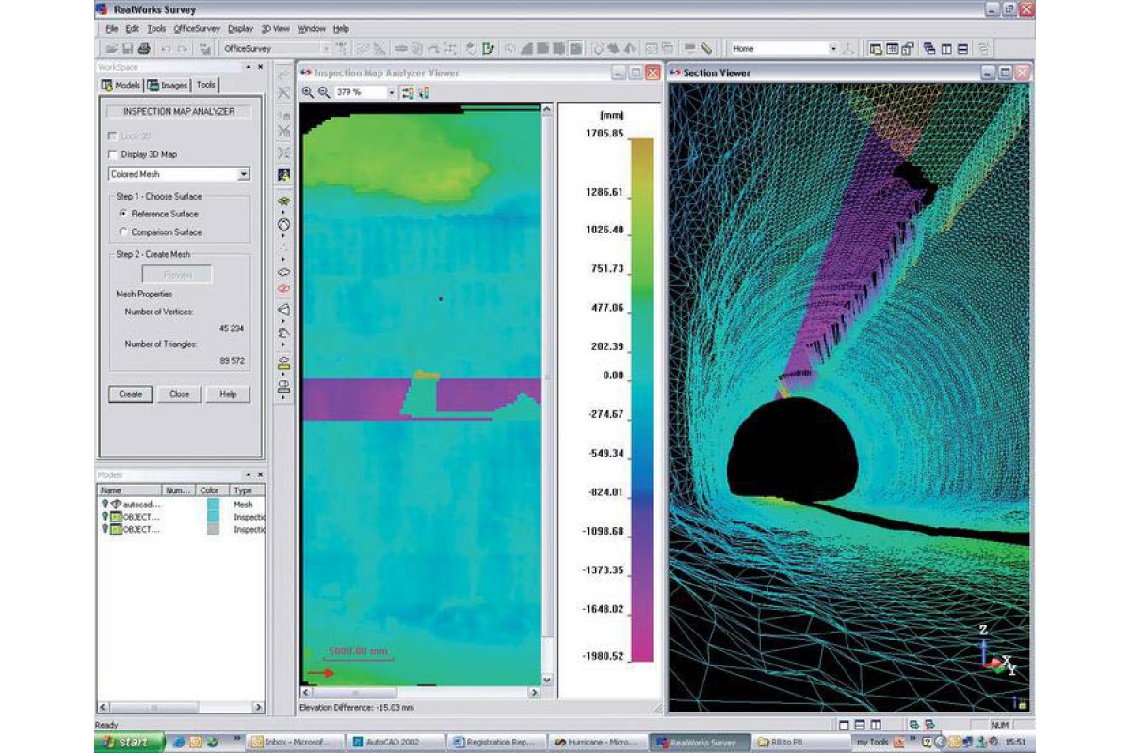Click the autocad mesh item icon in the Models list
The height and width of the screenshot is (753, 1130).
click(x=116, y=505)
